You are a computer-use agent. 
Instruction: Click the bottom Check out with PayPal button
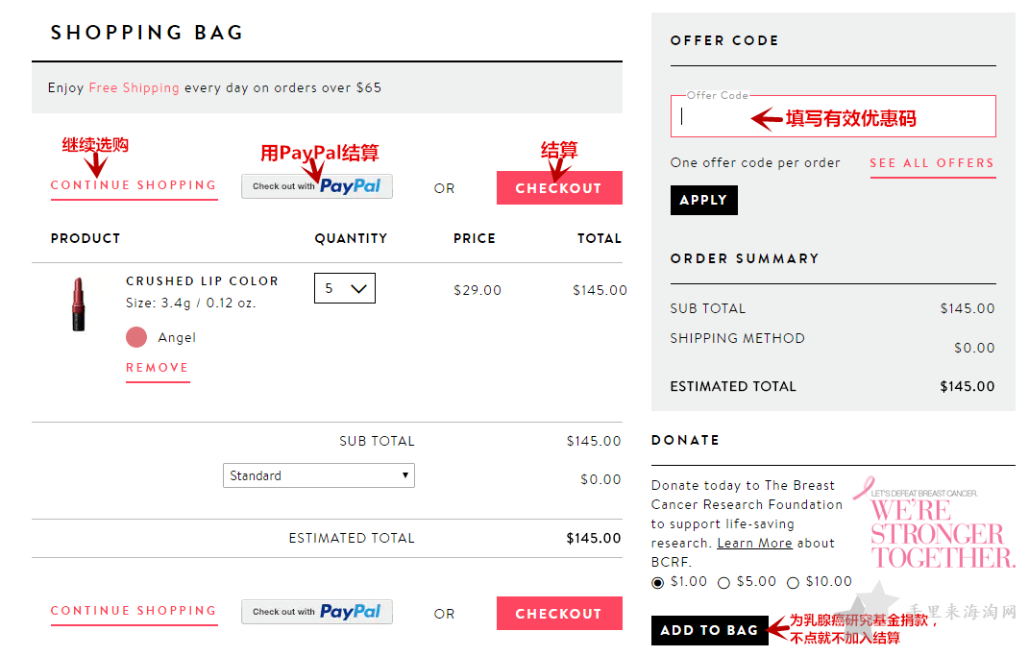pyautogui.click(x=317, y=612)
